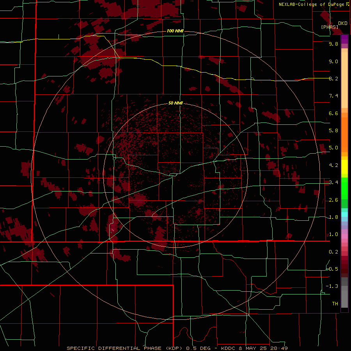Click the gray segment at color bar bottom
This screenshot has height=351, width=351.
pyautogui.click(x=344, y=299)
